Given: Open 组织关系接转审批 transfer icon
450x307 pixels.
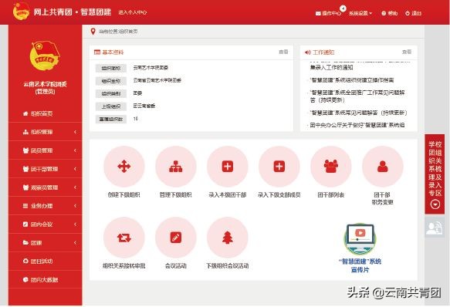Looking at the screenshot, I should [x=124, y=238].
